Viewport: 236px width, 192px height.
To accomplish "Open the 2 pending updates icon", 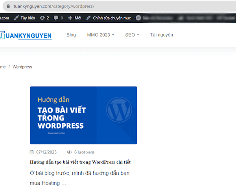I will (42, 18).
